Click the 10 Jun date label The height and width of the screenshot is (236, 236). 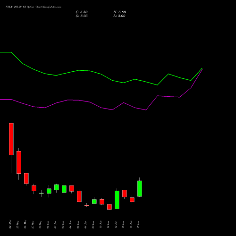pyautogui.click(x=101, y=225)
